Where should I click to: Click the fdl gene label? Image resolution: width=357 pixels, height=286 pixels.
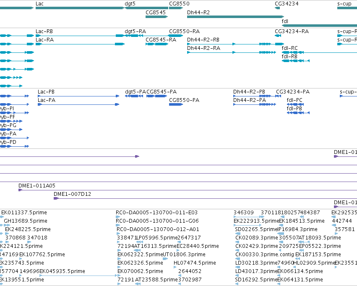coord(285,21)
